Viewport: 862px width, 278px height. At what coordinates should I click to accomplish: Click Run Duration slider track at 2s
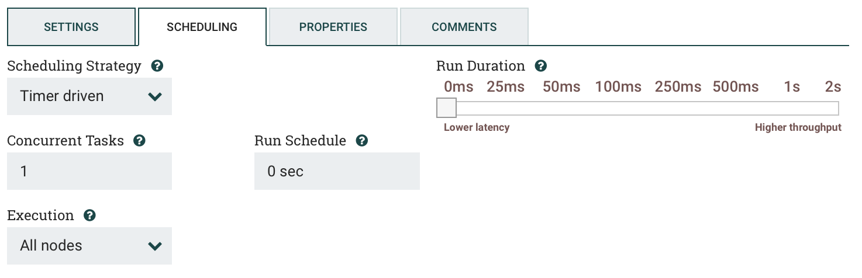pyautogui.click(x=833, y=109)
